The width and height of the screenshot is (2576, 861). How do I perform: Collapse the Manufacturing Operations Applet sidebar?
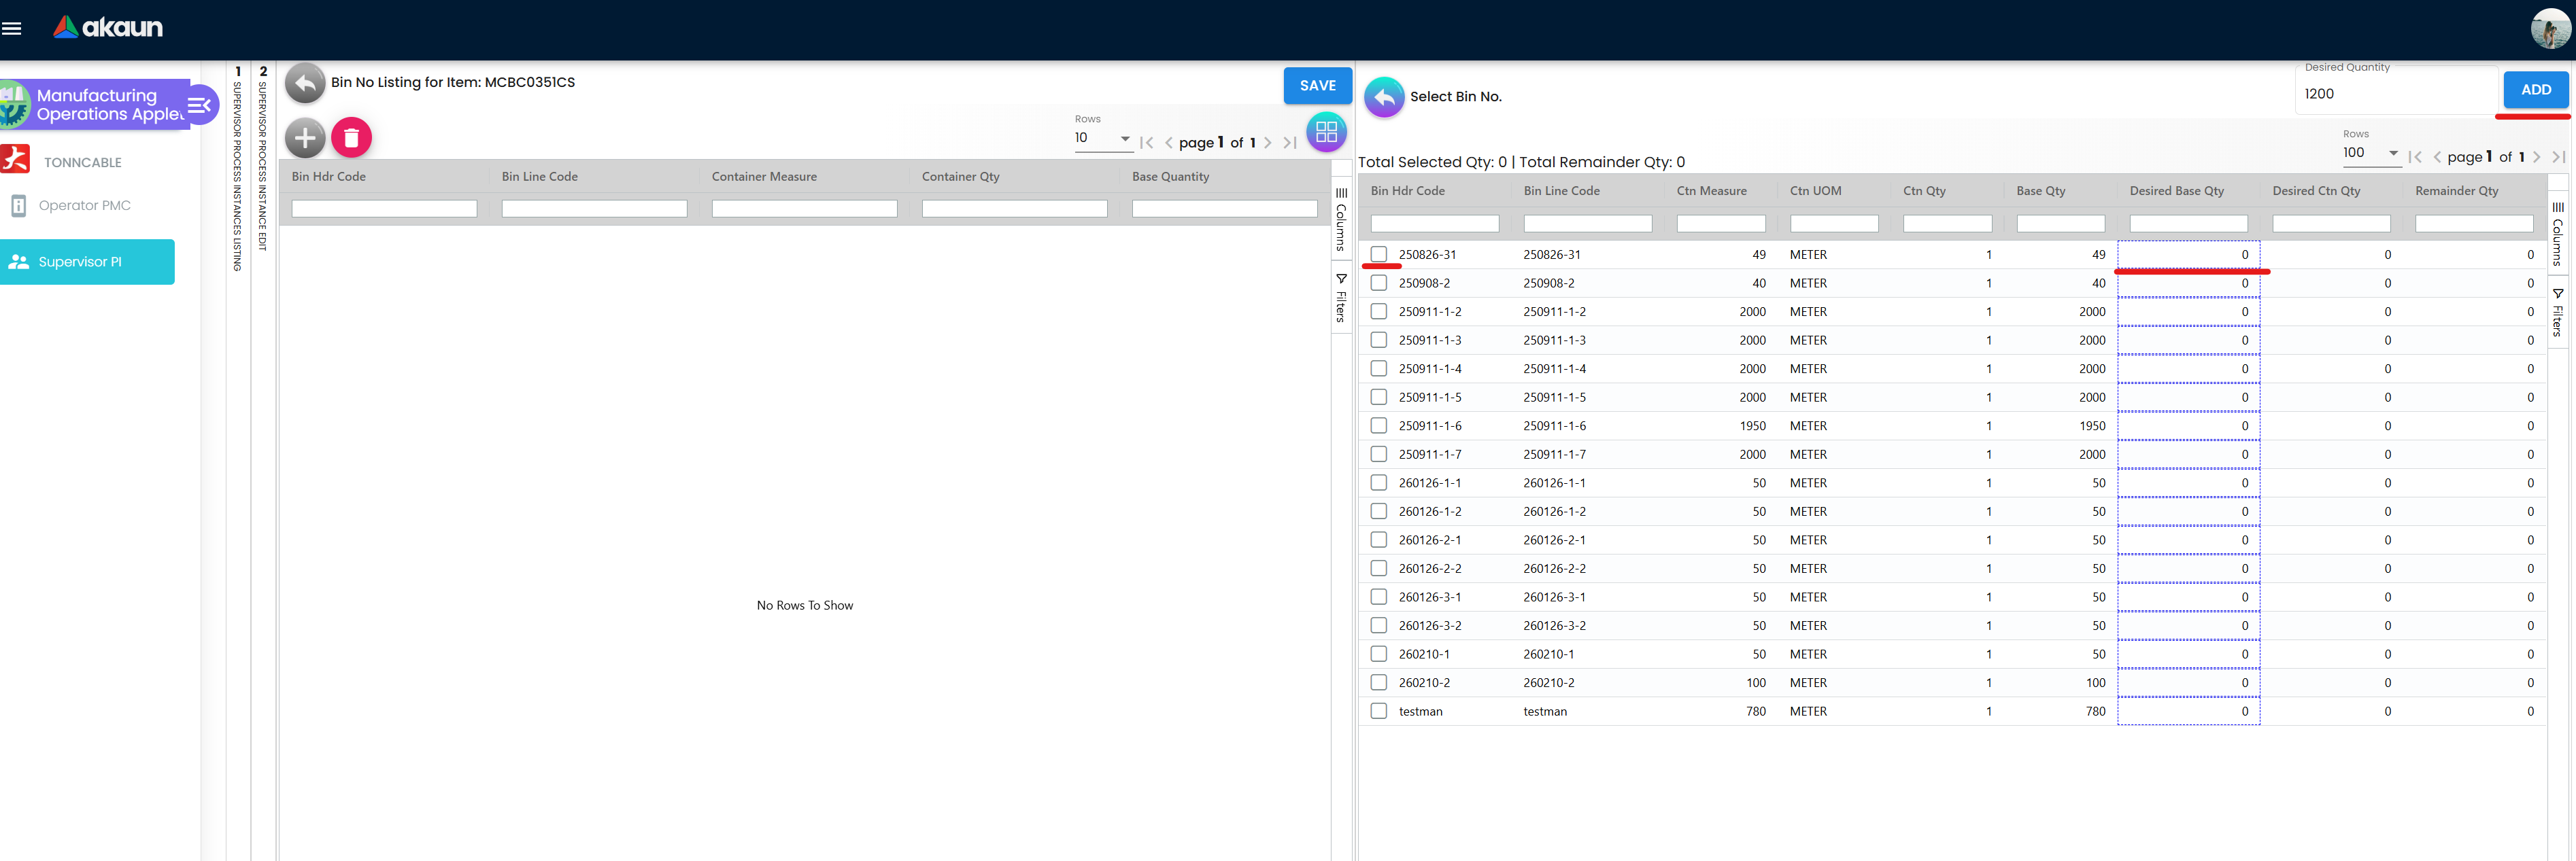(x=199, y=104)
